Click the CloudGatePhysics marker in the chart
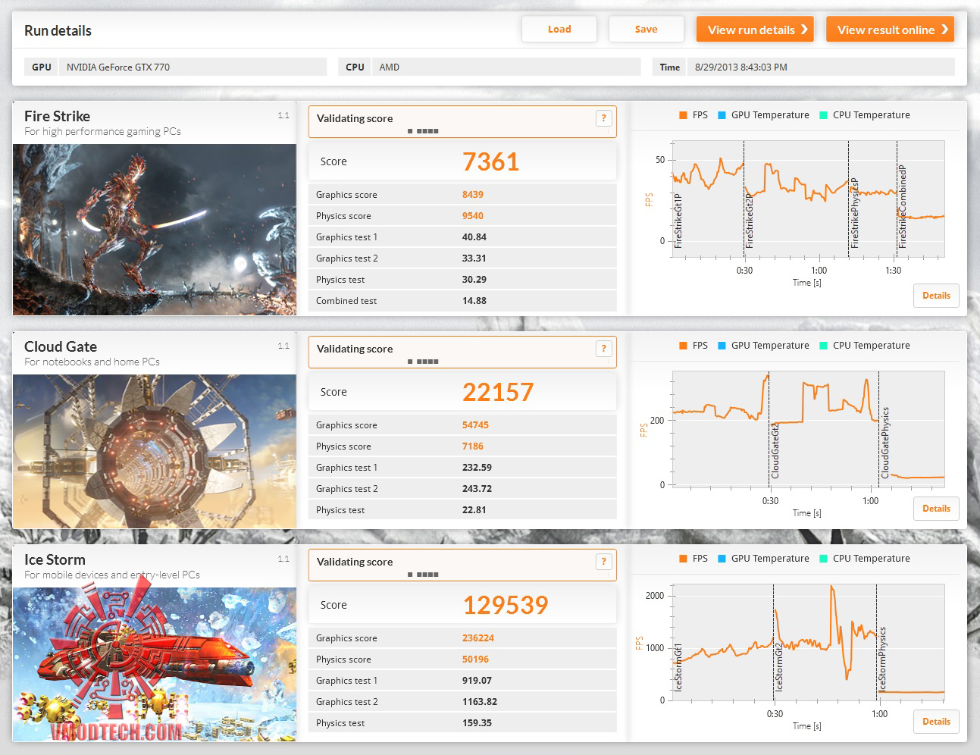Image resolution: width=980 pixels, height=755 pixels. coord(885,443)
